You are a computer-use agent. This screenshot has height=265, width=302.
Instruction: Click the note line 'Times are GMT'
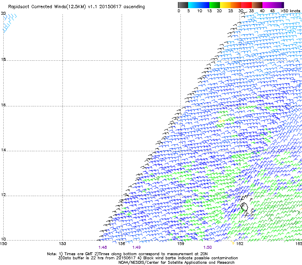click(127, 254)
